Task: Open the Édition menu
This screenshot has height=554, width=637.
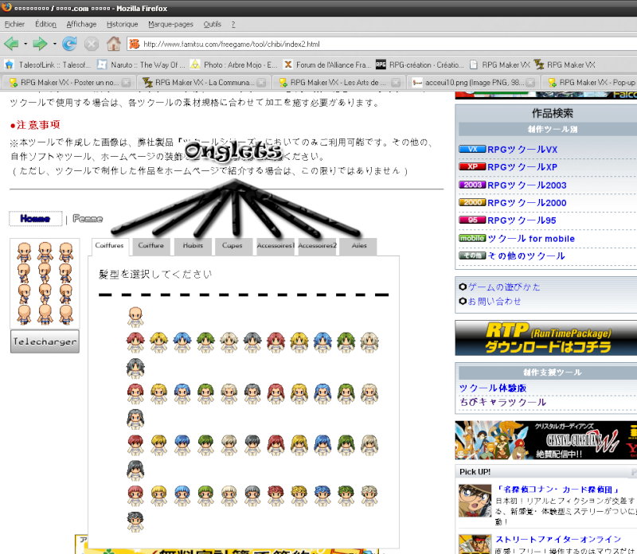Action: coord(45,24)
